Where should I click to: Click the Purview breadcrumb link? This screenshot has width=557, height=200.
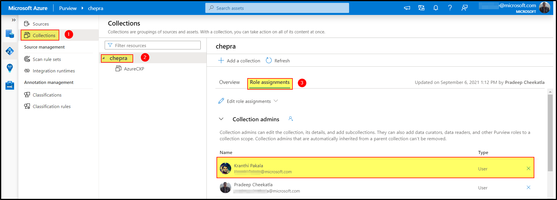click(x=68, y=8)
